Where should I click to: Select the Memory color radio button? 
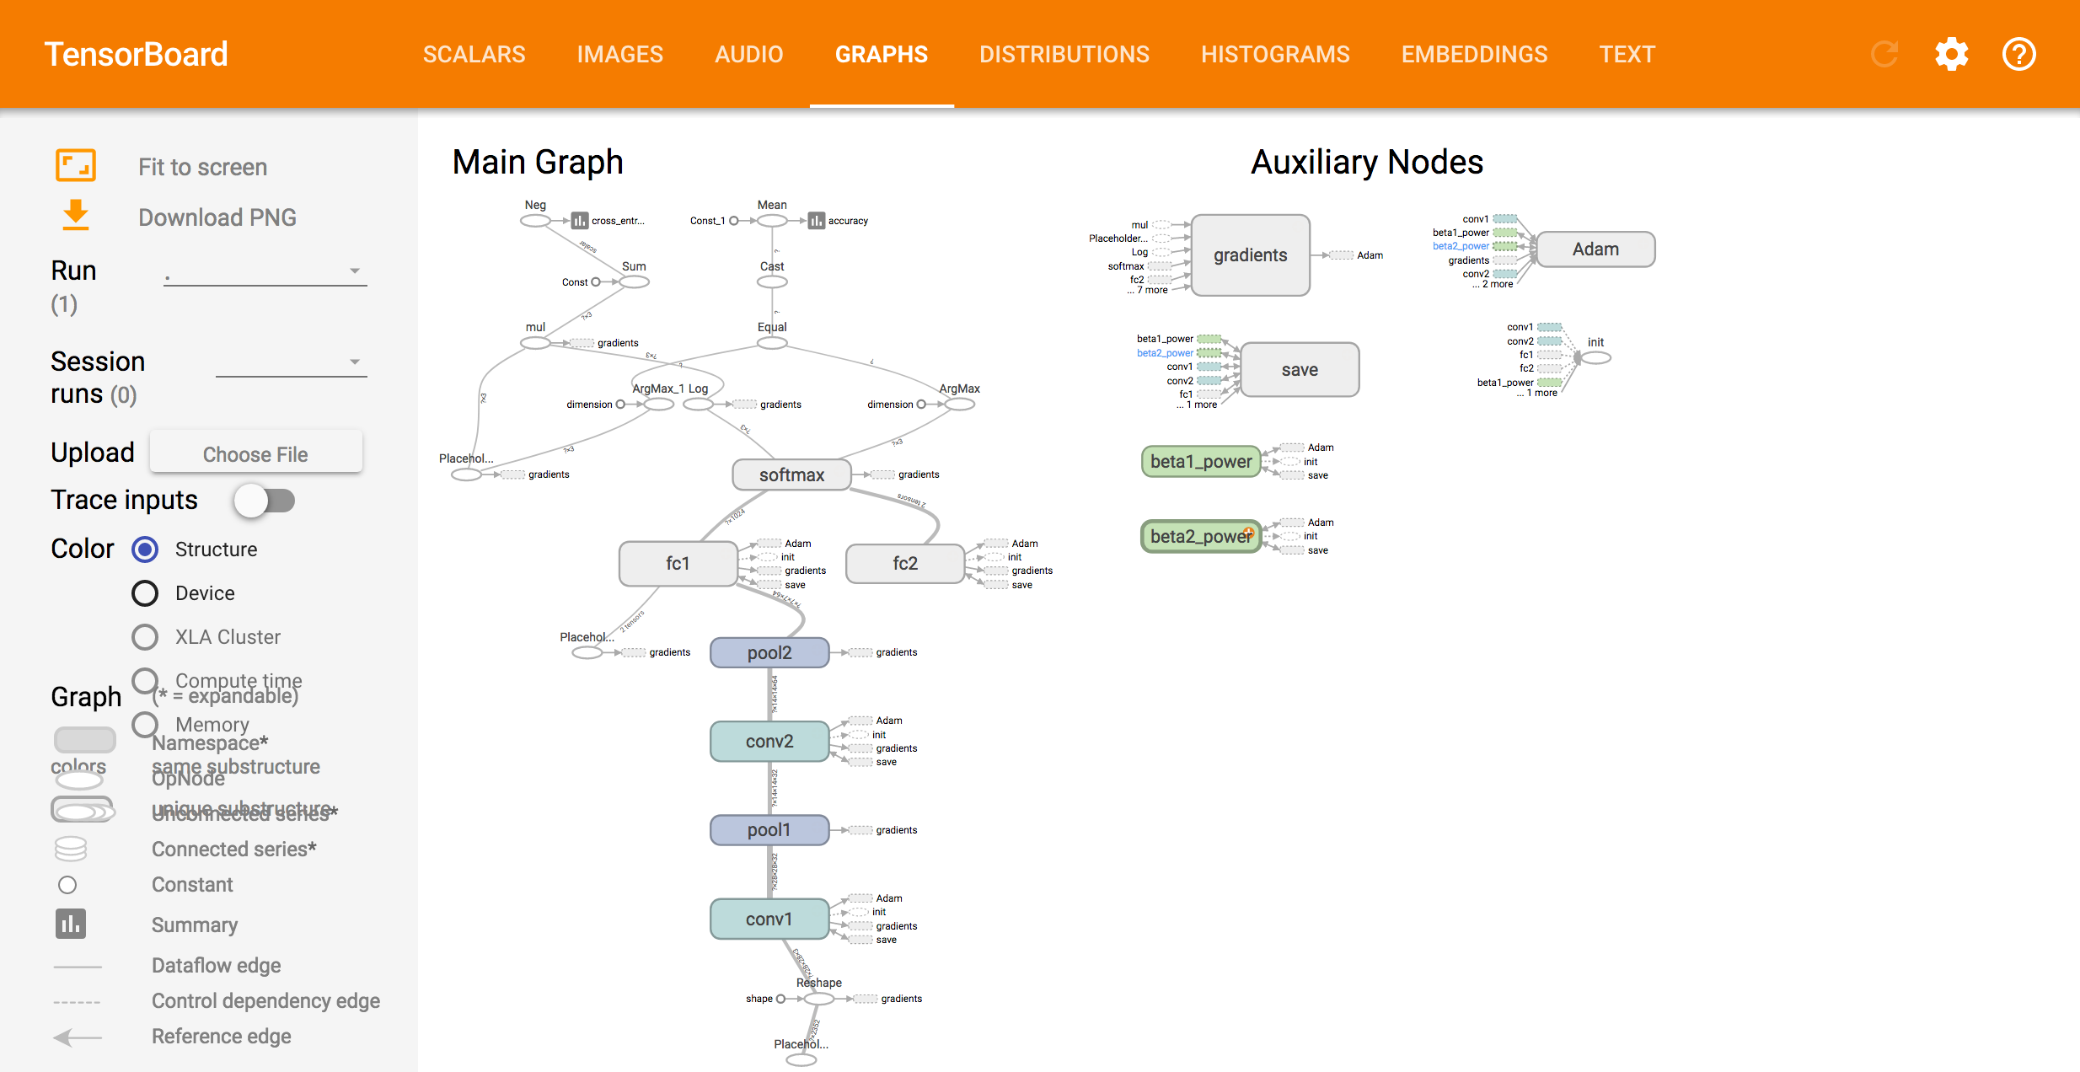pos(145,725)
